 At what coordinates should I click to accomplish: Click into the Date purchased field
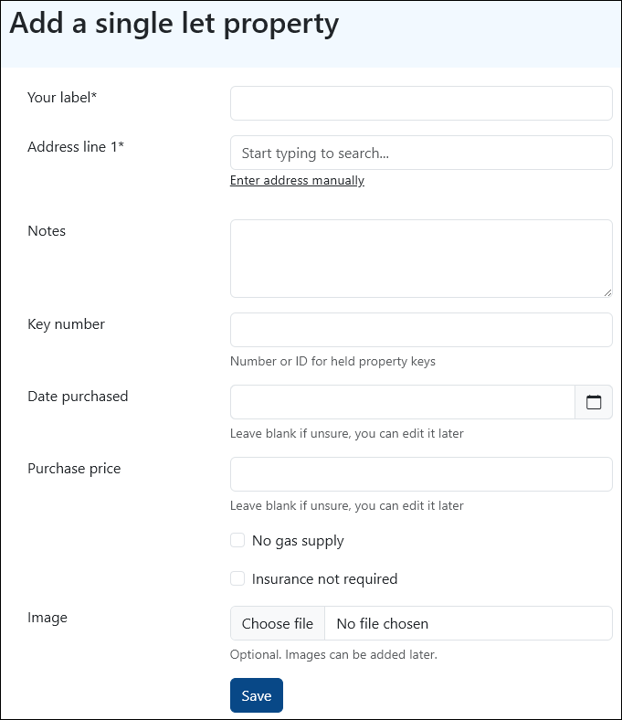pos(403,402)
